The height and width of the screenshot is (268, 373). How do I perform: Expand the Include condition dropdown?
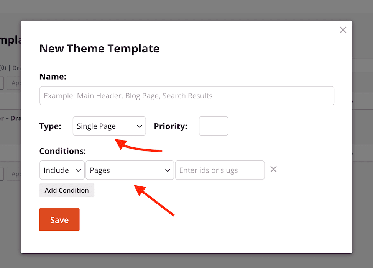click(62, 170)
